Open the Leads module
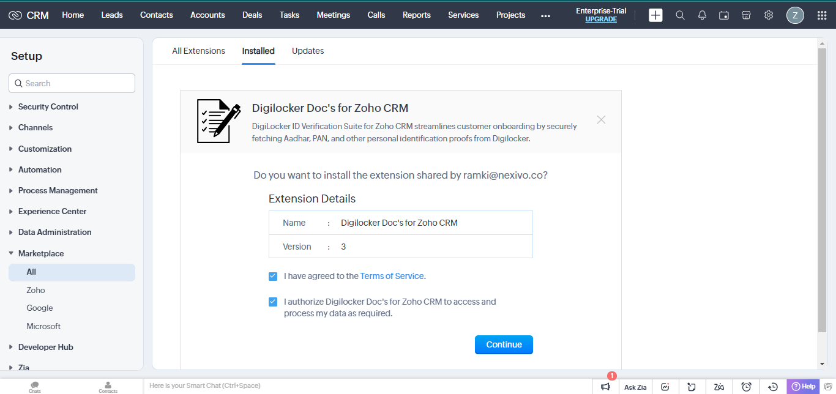The height and width of the screenshot is (394, 836). 112,15
